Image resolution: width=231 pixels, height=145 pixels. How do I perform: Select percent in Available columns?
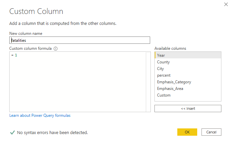pos(188,75)
